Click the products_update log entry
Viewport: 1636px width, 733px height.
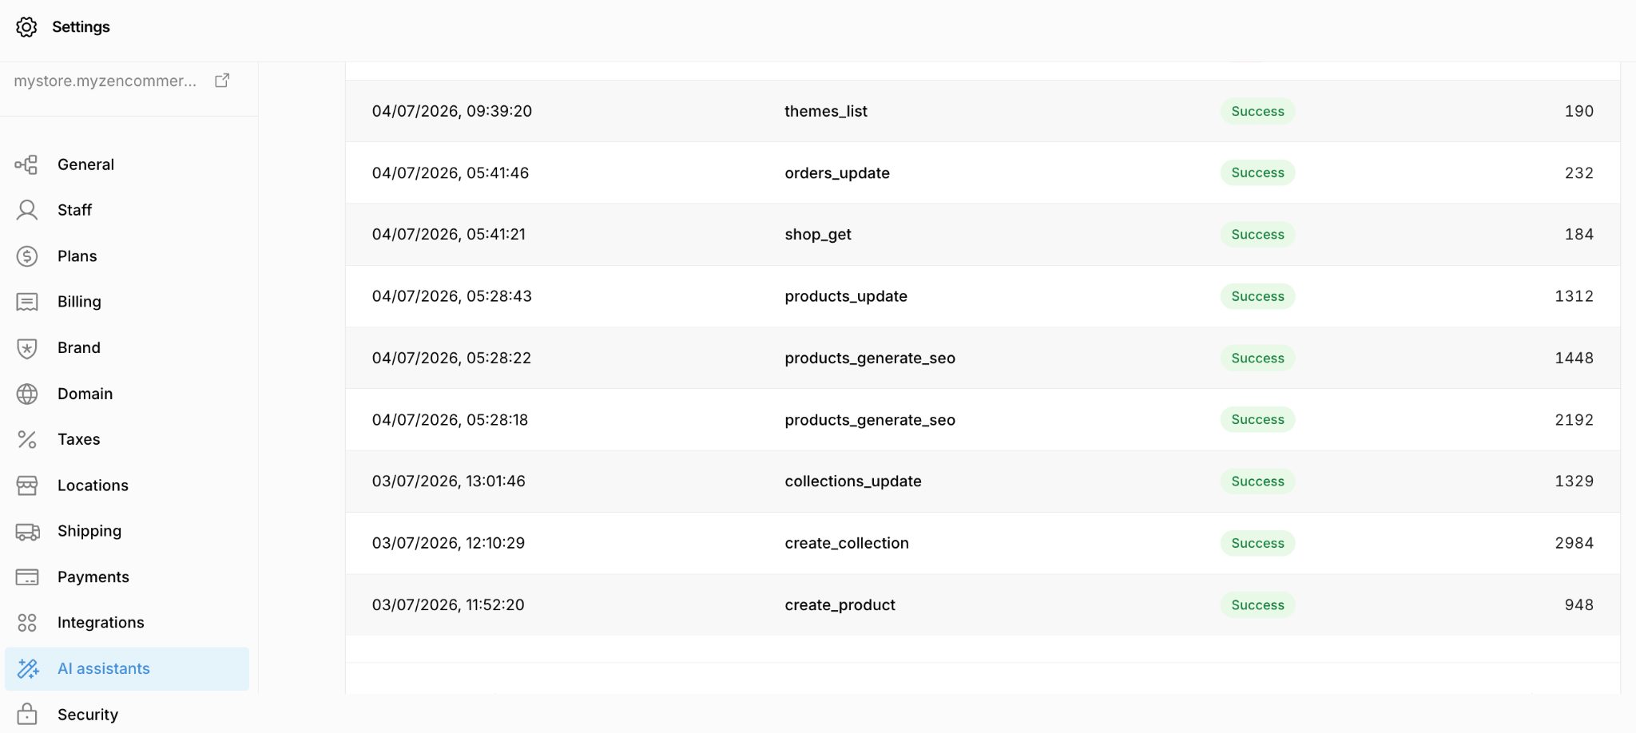pos(983,296)
